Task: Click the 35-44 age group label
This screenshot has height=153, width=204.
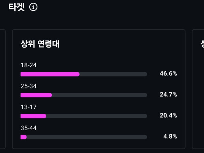Action: tap(29, 128)
